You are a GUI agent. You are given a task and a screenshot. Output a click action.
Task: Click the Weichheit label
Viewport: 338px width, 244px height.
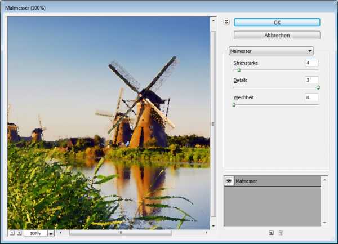[x=244, y=97]
